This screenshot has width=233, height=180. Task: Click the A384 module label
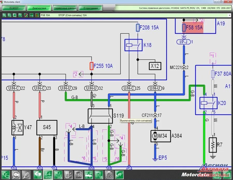[177, 136]
